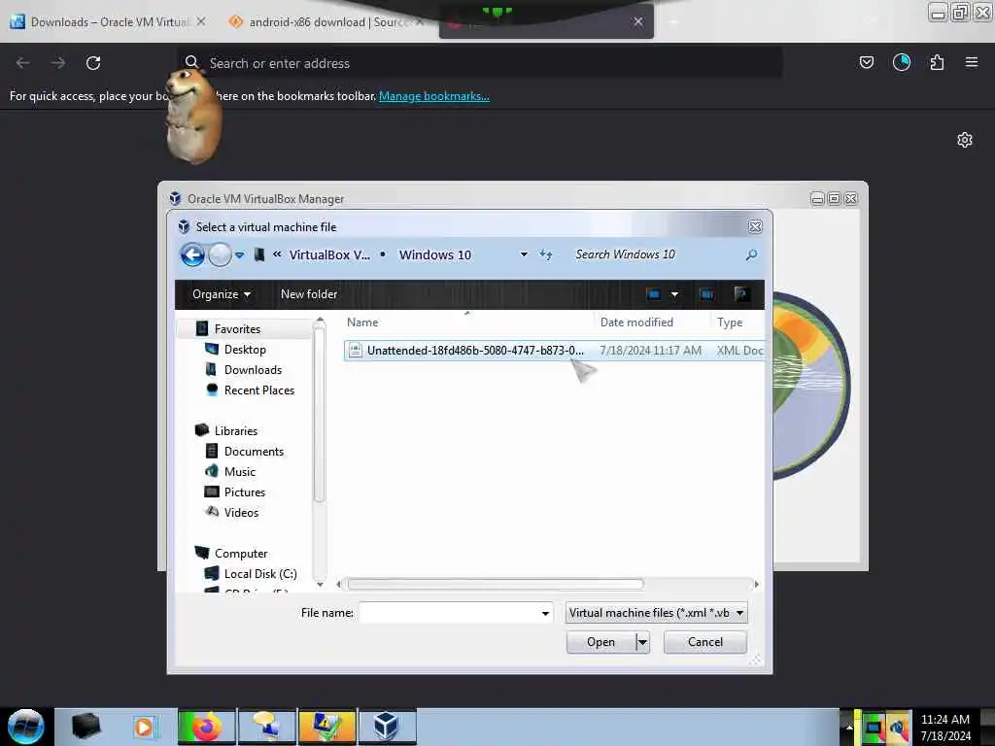Open the Pocket save icon in browser toolbar

pos(866,62)
